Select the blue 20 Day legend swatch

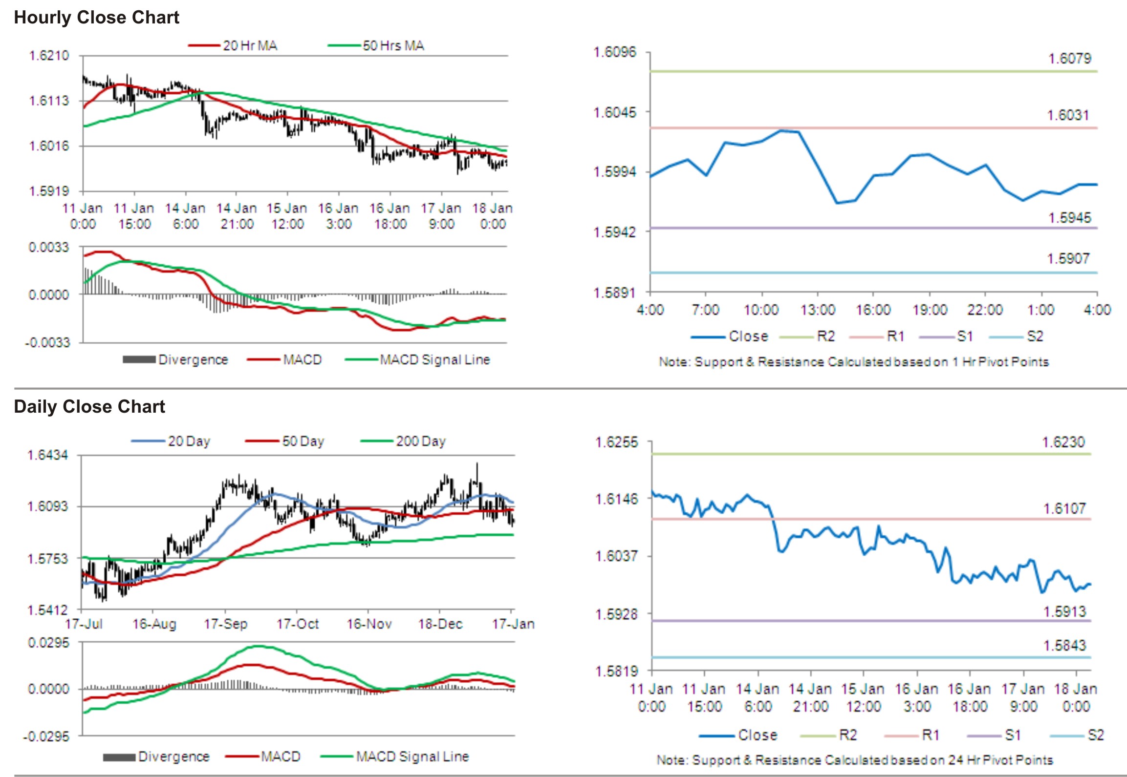148,441
